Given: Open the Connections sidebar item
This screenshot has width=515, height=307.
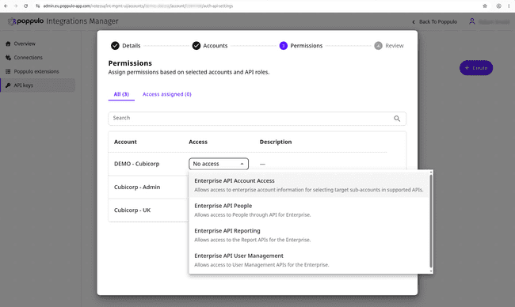Looking at the screenshot, I should (38, 58).
